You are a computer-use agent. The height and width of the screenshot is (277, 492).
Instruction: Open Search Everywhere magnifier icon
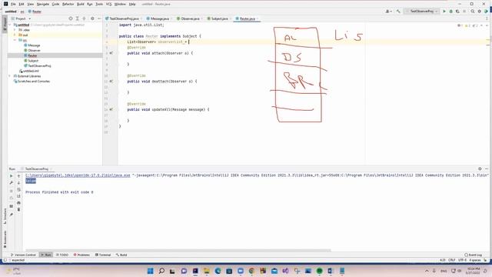click(473, 12)
